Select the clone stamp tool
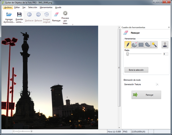Image resolution: width=172 pixels, height=135 pixels. [165, 45]
